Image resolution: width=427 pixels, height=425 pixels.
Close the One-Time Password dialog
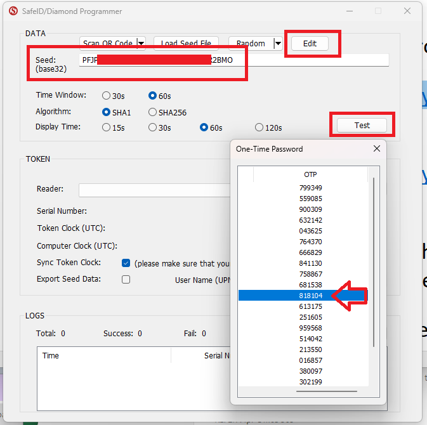tap(376, 148)
